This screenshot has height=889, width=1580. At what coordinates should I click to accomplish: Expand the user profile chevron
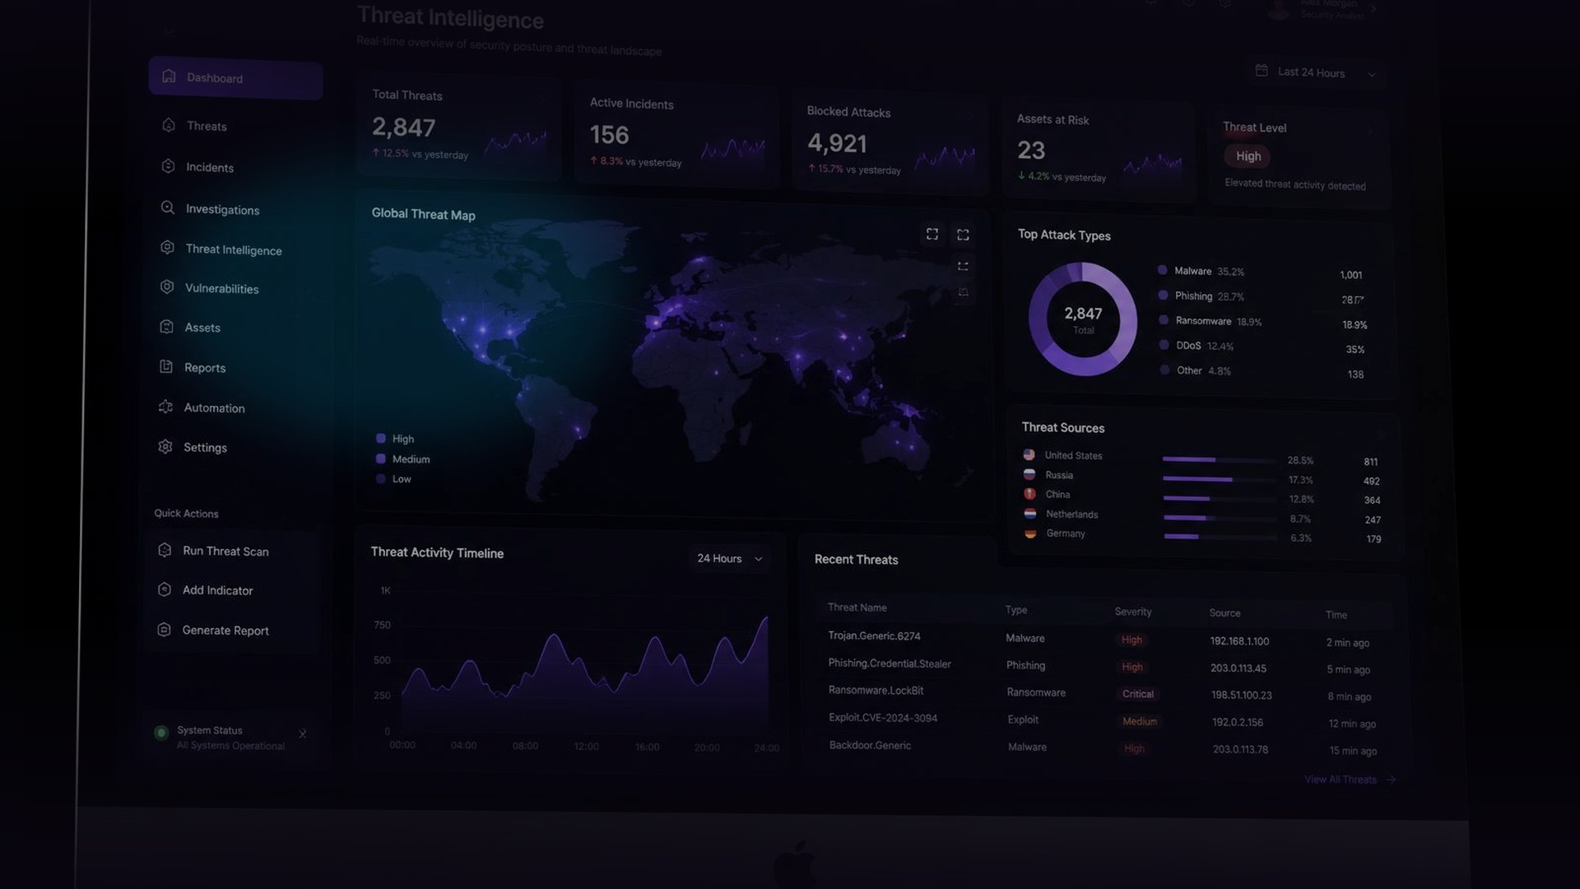pos(1373,9)
